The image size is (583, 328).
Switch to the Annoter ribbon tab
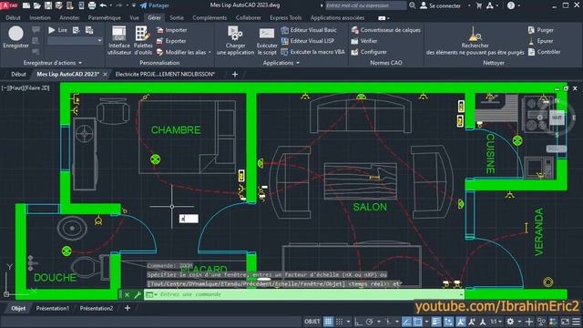pos(69,17)
